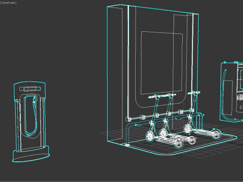Click the square screen panel on the kiosk
Viewport: 243px width, 182px height.
[161, 63]
